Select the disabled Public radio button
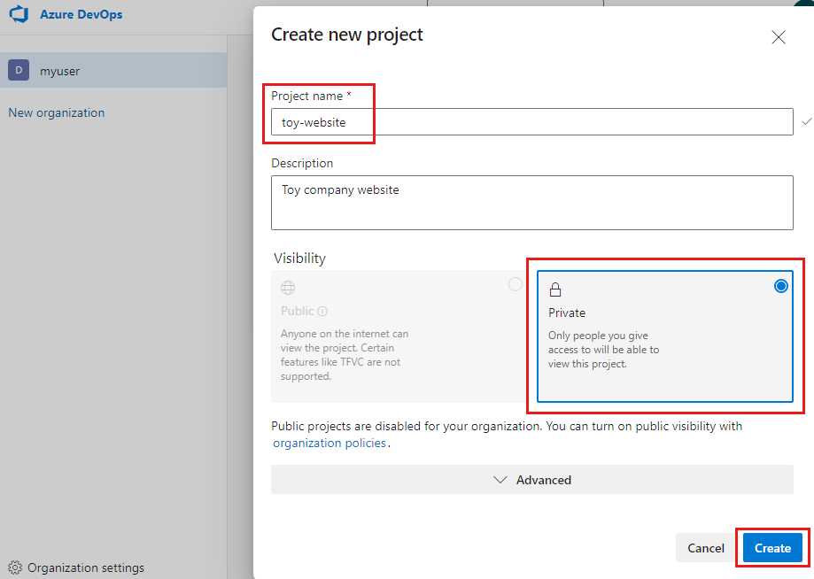The width and height of the screenshot is (814, 579). coord(515,284)
